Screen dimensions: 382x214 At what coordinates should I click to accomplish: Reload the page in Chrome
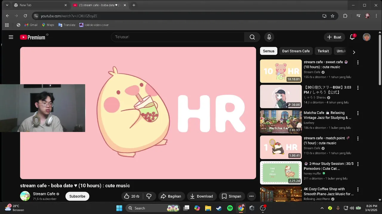(25, 16)
